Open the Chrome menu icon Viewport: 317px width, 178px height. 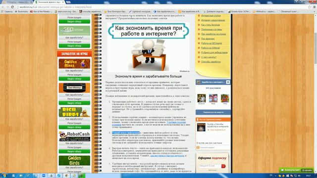[315, 7]
